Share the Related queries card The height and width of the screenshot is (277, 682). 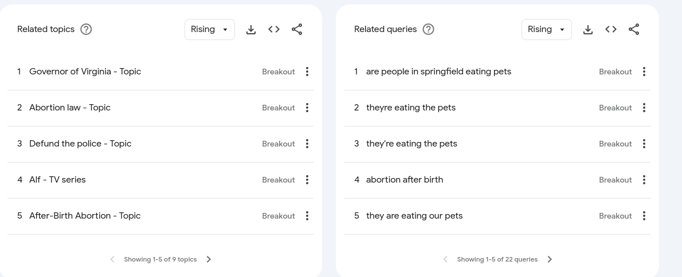pyautogui.click(x=634, y=30)
